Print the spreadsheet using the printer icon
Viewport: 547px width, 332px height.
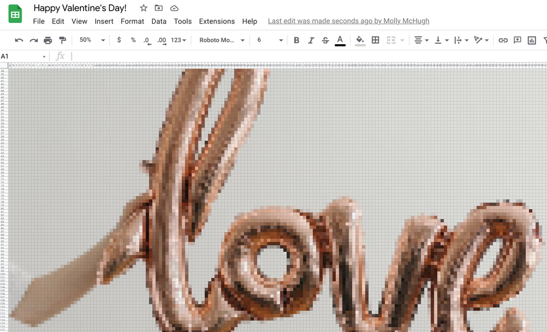(48, 40)
